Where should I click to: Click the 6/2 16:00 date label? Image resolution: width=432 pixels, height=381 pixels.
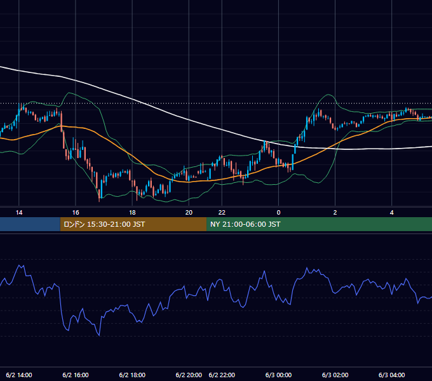(x=76, y=375)
